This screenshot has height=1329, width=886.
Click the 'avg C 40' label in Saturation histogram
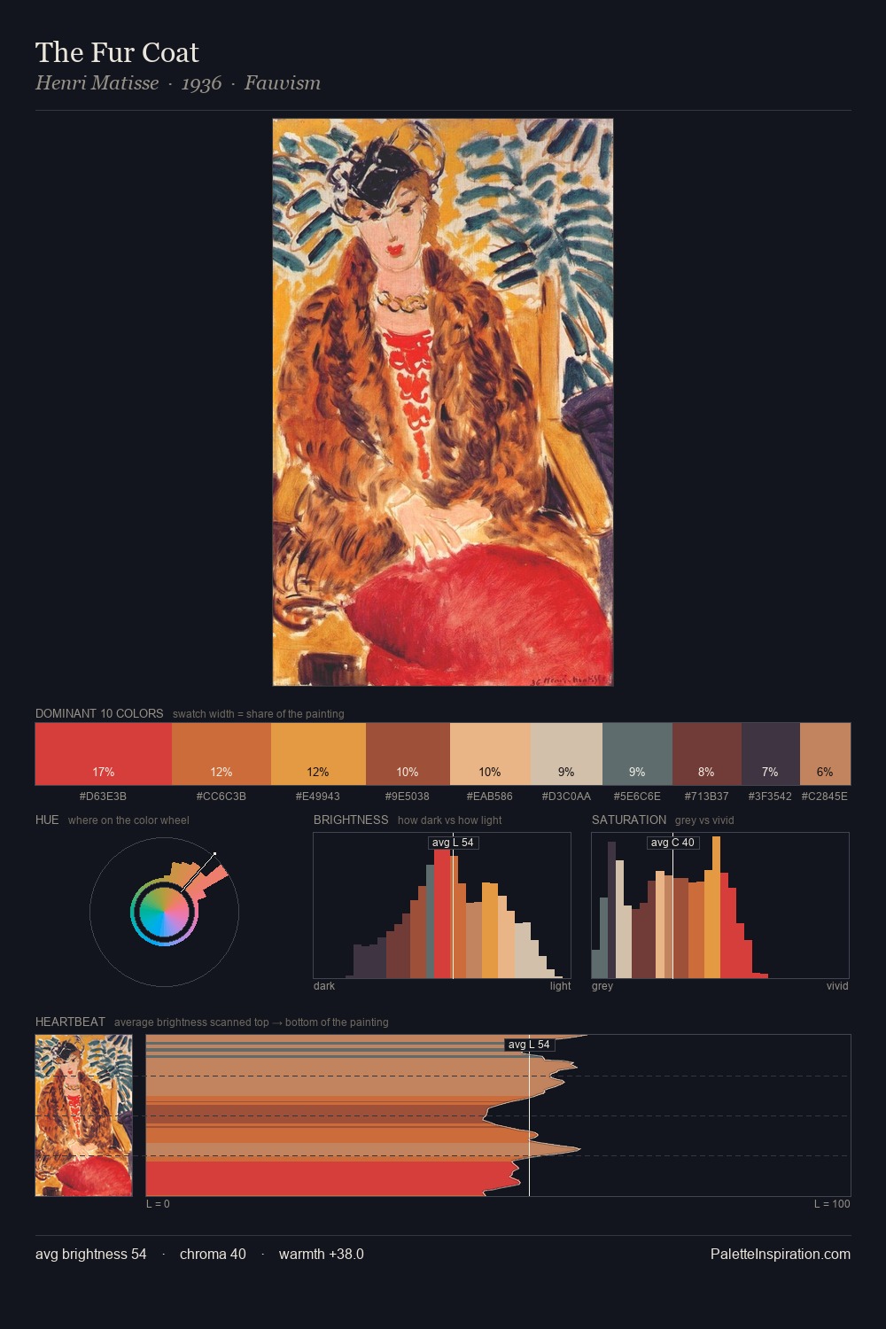(x=672, y=843)
